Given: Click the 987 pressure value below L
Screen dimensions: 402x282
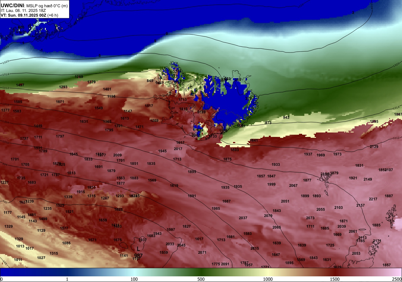Looking at the screenshot, I should (x=138, y=256).
